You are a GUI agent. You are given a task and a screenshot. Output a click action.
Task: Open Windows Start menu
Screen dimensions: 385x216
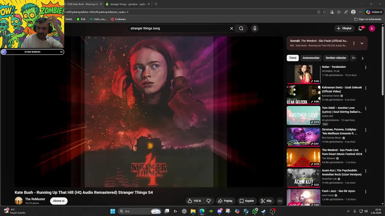[113, 211]
